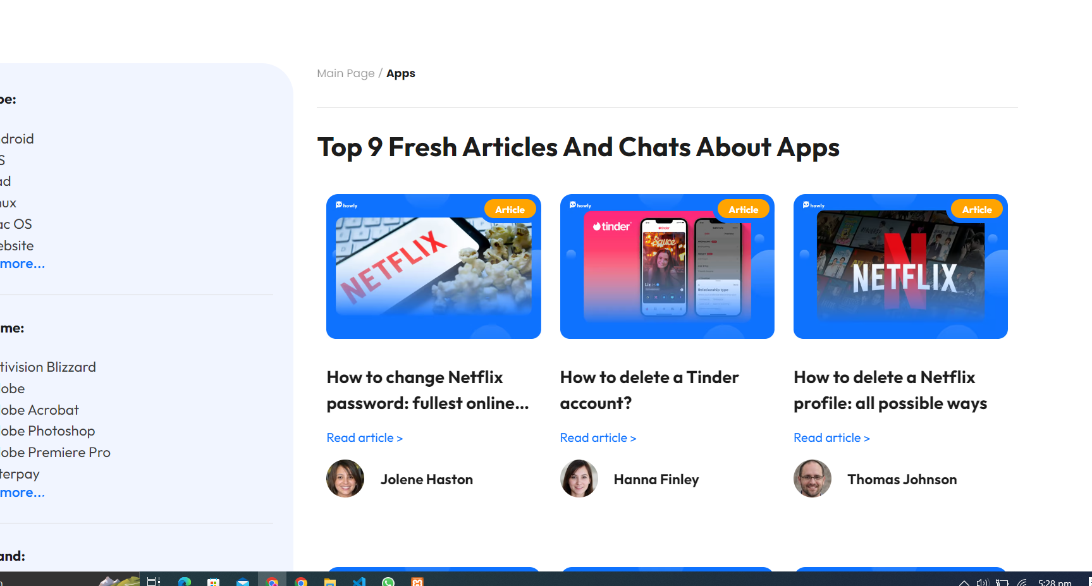Click the speaker volume tray icon
Image resolution: width=1092 pixels, height=586 pixels.
point(982,582)
